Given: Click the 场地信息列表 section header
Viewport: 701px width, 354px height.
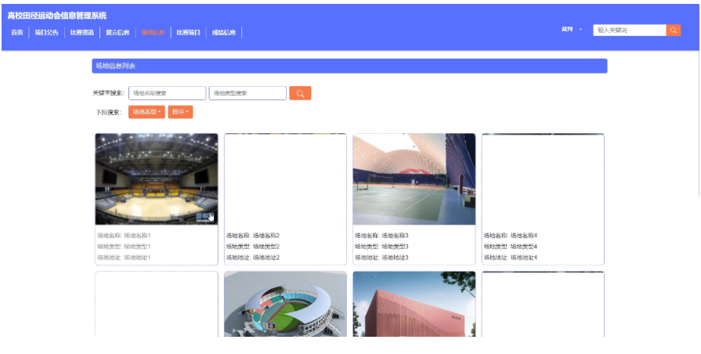Looking at the screenshot, I should coord(349,66).
